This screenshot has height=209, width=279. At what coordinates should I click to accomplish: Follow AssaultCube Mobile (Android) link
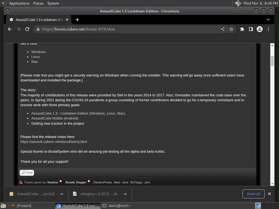click(x=55, y=118)
